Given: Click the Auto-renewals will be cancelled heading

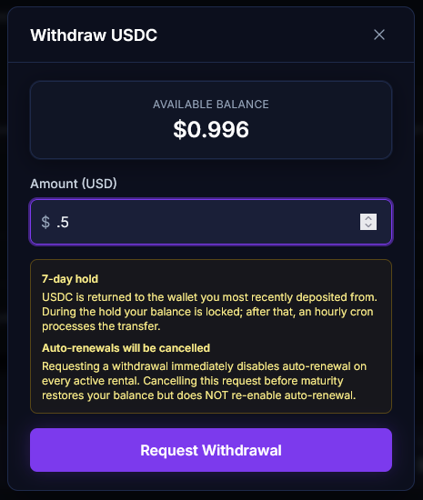Looking at the screenshot, I should 126,348.
